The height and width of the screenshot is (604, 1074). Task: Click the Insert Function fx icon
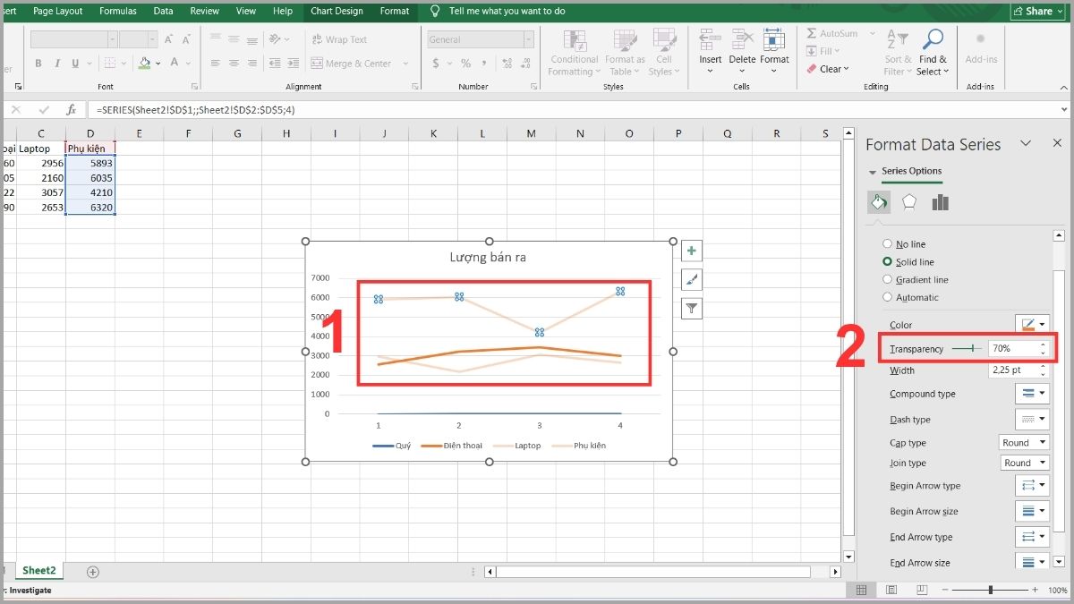point(72,109)
